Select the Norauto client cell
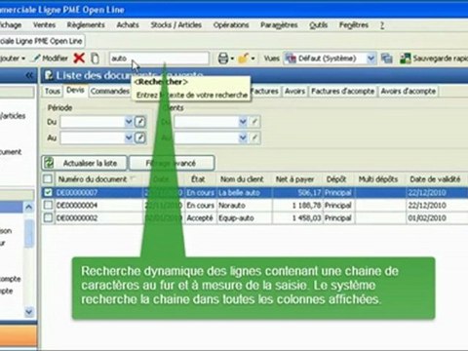The height and width of the screenshot is (351, 468). point(245,206)
